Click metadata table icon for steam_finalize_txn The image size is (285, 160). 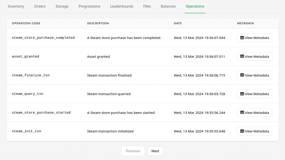tap(242, 75)
